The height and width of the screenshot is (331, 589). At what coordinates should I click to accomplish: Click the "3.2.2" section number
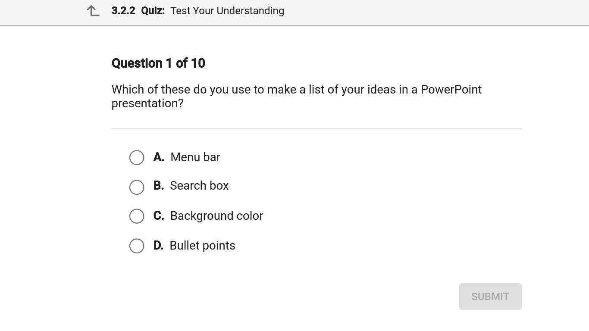123,11
